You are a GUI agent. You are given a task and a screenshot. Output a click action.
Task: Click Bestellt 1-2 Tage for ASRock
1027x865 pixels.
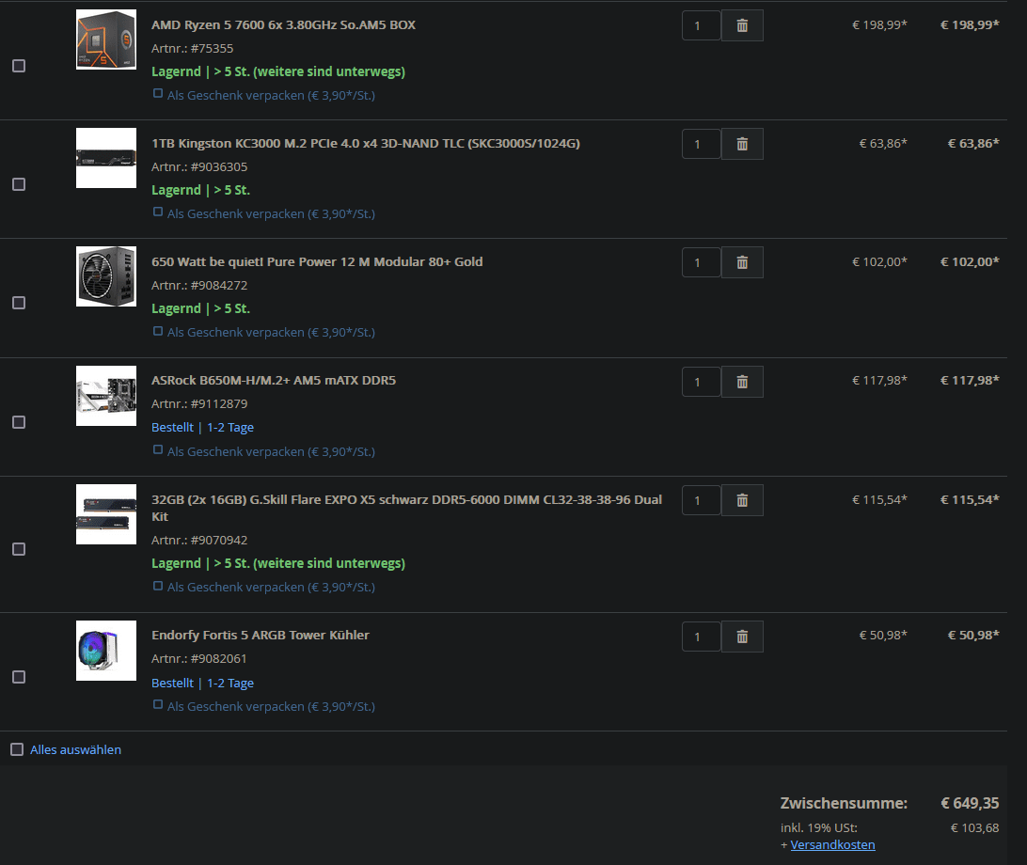(202, 428)
